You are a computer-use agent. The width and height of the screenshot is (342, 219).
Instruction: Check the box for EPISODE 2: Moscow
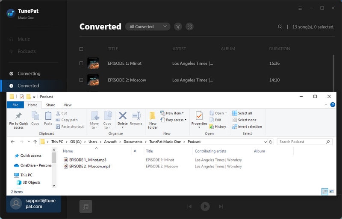coord(81,80)
